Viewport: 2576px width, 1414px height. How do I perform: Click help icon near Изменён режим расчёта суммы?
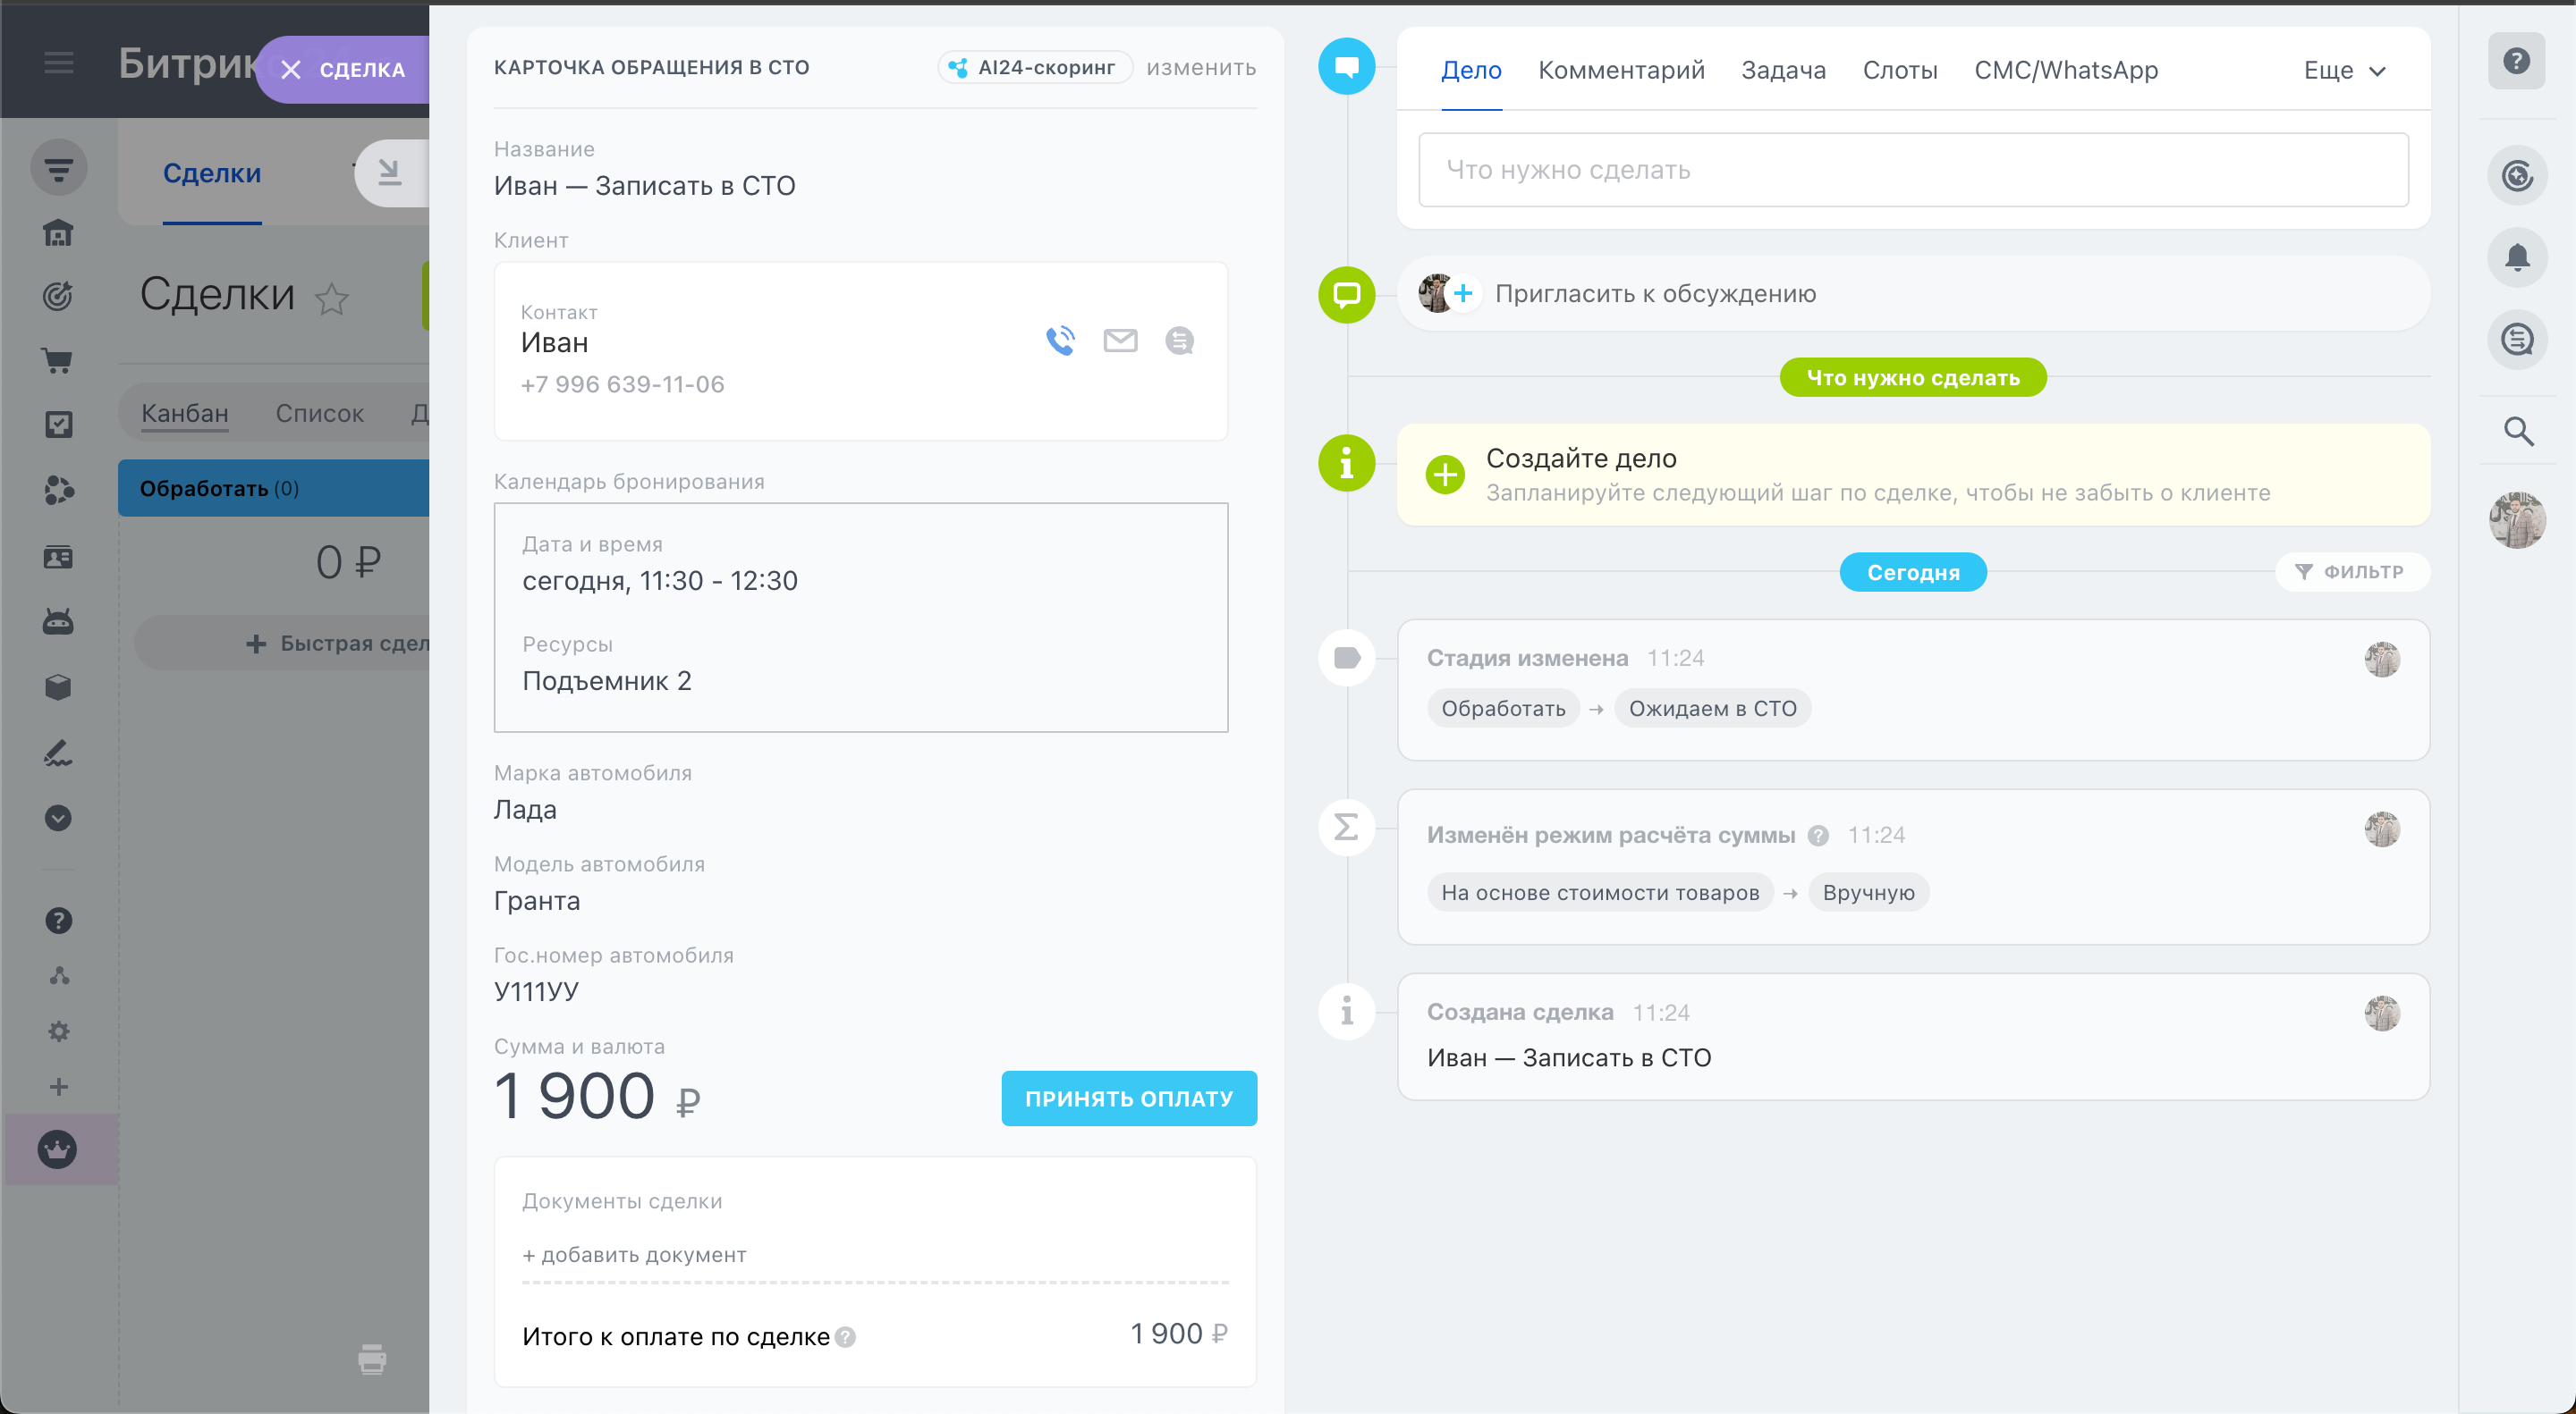(1819, 836)
